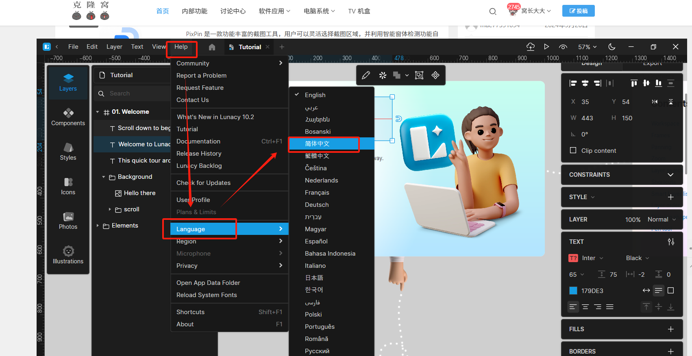Toggle Clip content checkbox
The image size is (692, 356).
573,150
